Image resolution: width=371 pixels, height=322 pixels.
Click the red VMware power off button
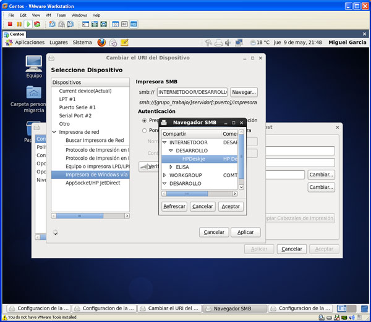pyautogui.click(x=10, y=24)
